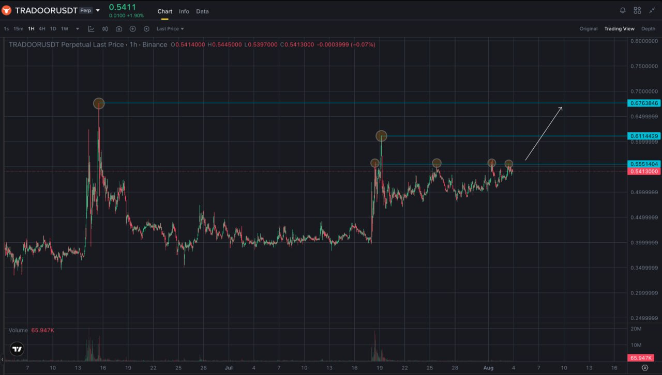
Task: Click the collapse fullscreen arrows icon
Action: (652, 10)
